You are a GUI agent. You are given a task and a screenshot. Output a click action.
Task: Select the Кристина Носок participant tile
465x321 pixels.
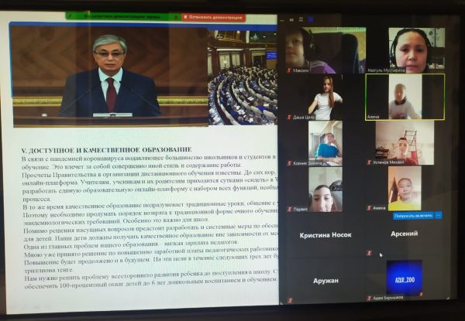320,235
